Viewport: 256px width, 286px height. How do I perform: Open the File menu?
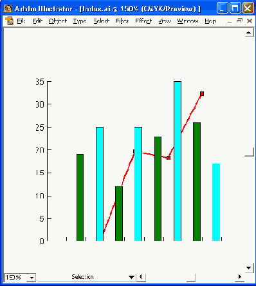21,21
